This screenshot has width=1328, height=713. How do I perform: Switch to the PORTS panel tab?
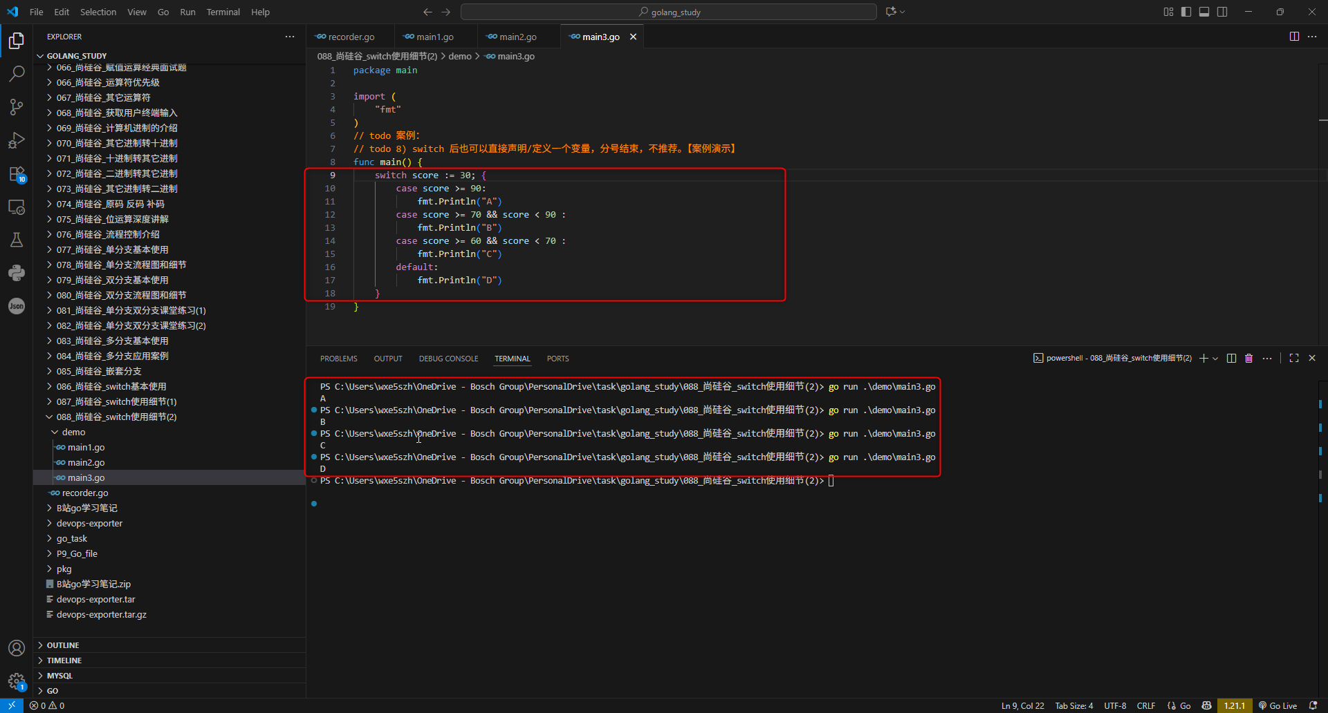tap(557, 359)
